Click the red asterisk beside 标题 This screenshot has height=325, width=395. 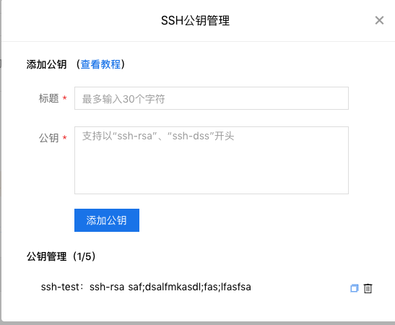pyautogui.click(x=65, y=98)
